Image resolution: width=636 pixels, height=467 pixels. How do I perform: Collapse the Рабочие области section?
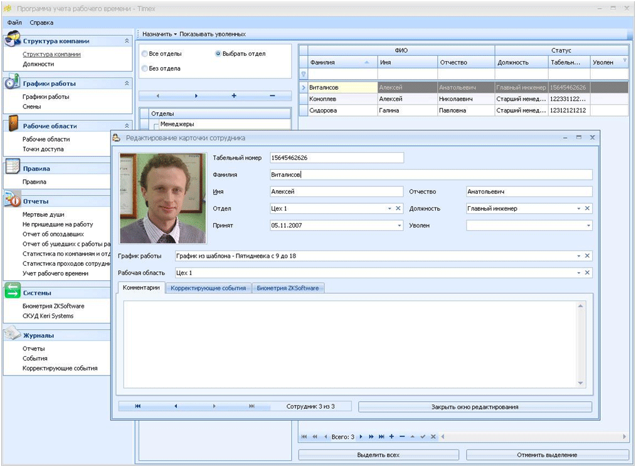tap(127, 125)
